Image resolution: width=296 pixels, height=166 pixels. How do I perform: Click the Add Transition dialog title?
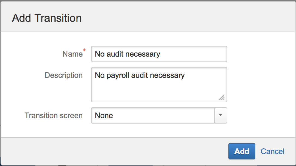tap(47, 18)
